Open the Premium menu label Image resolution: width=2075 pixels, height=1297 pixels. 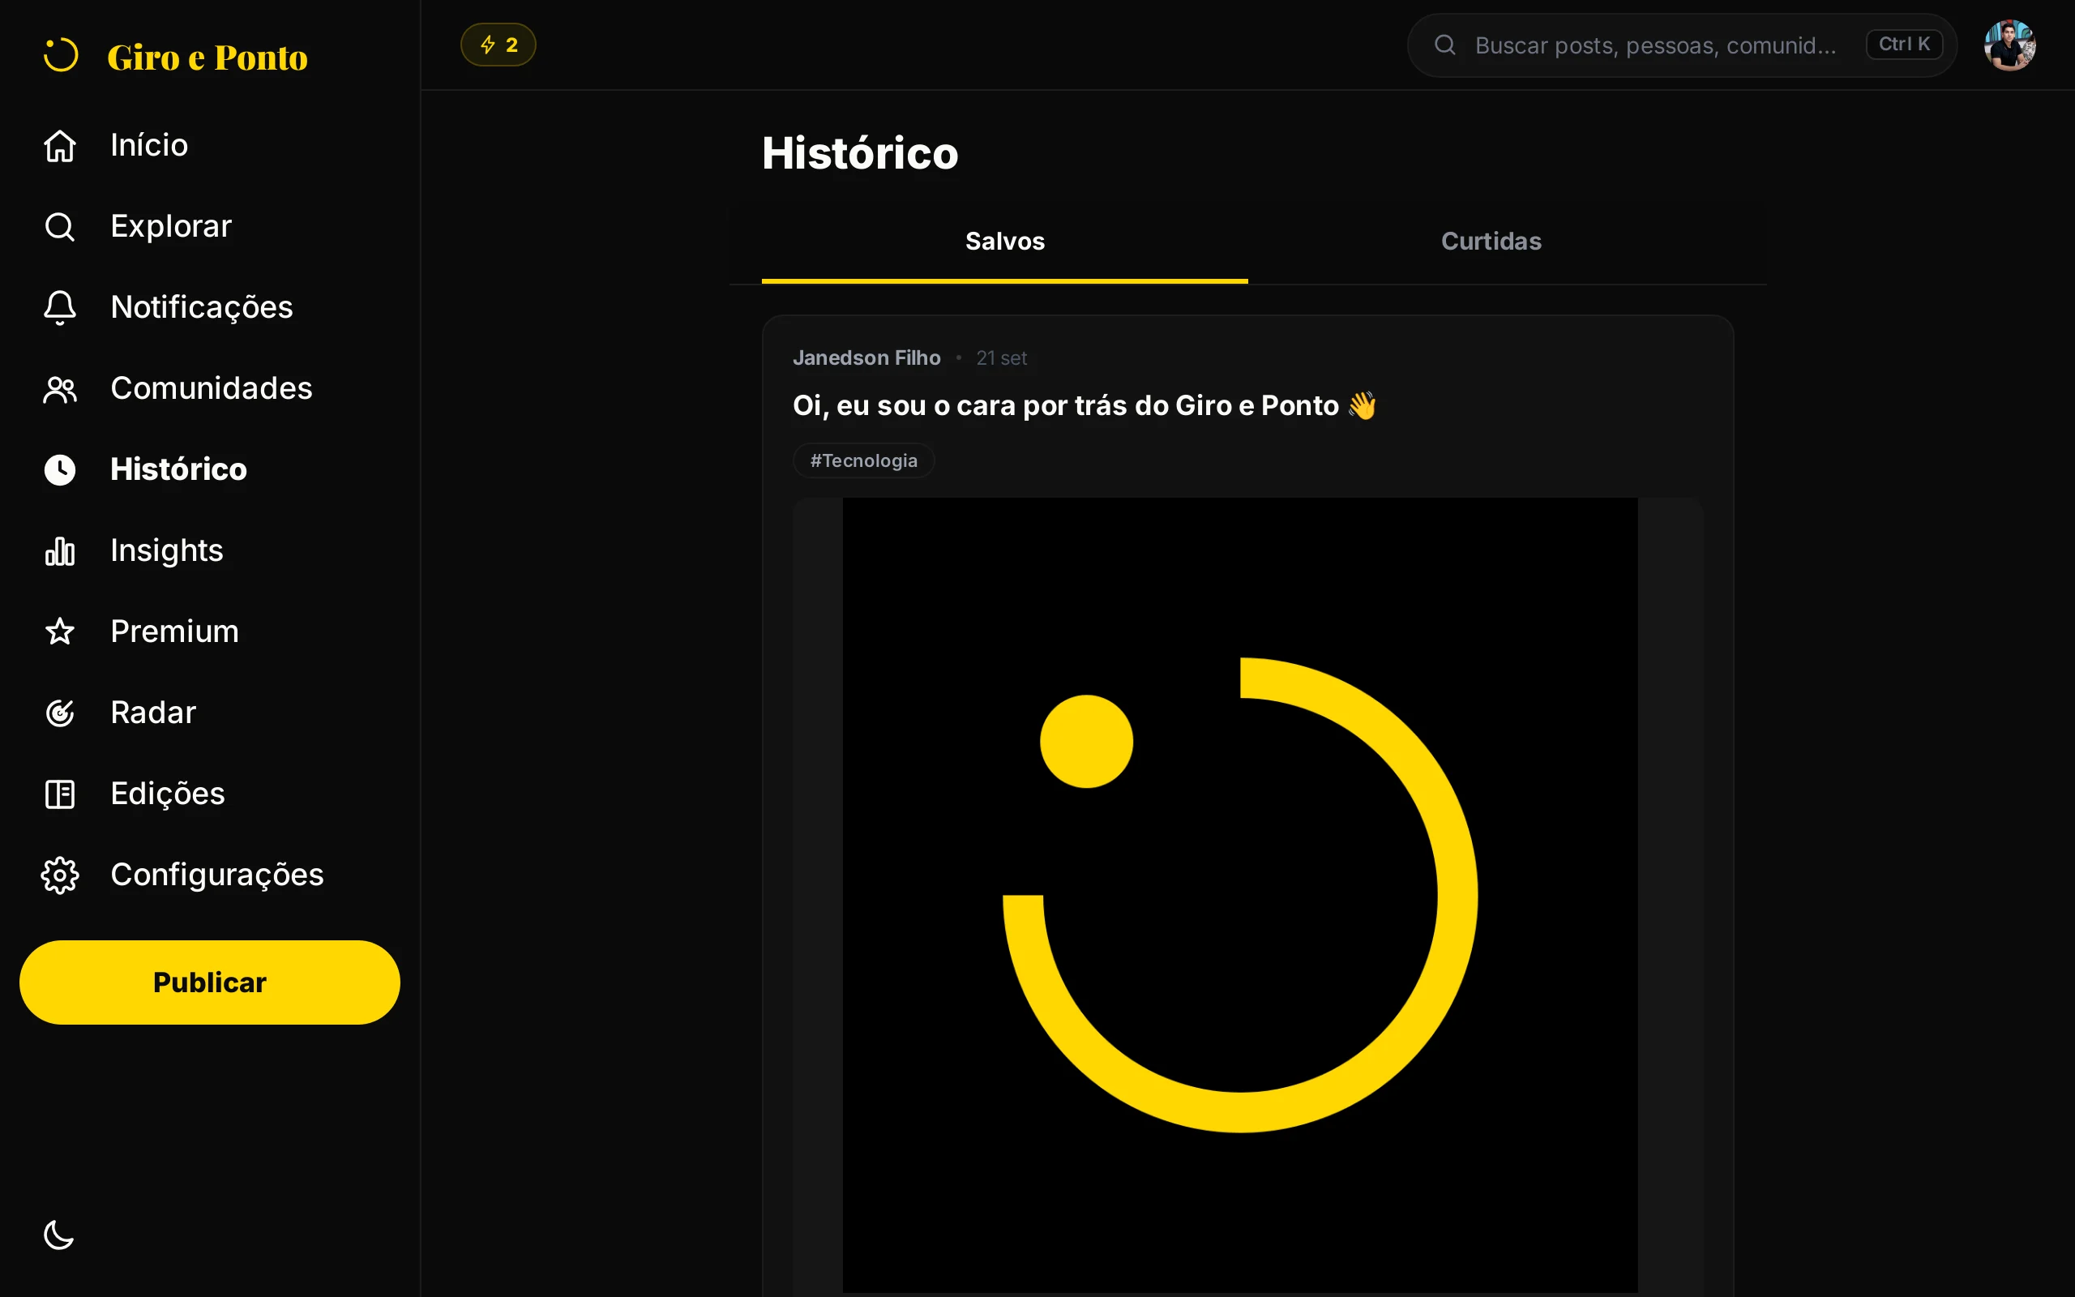pos(174,631)
